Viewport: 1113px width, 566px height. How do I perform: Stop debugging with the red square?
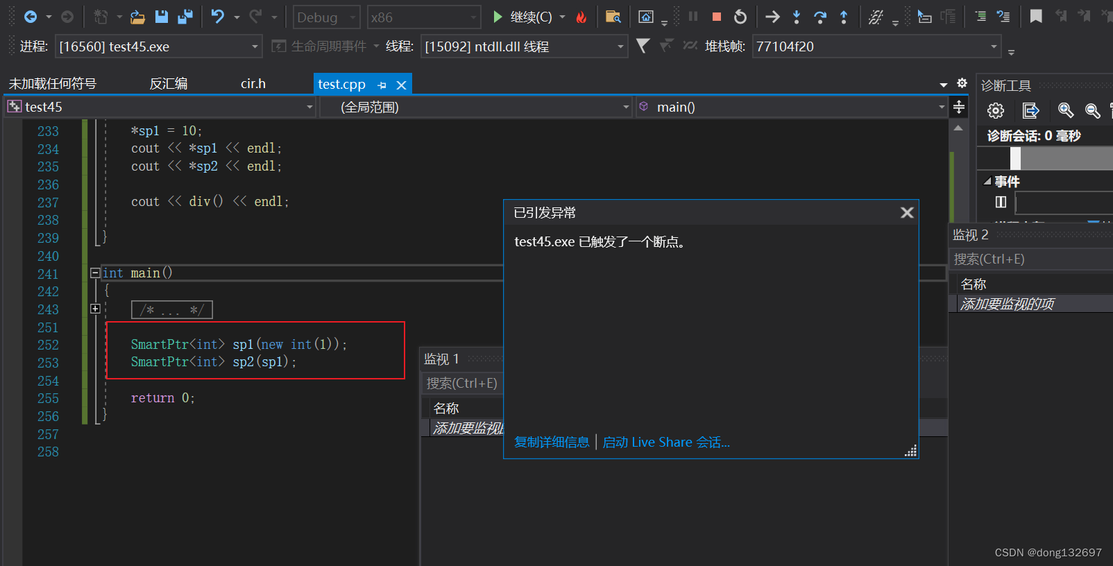point(717,17)
